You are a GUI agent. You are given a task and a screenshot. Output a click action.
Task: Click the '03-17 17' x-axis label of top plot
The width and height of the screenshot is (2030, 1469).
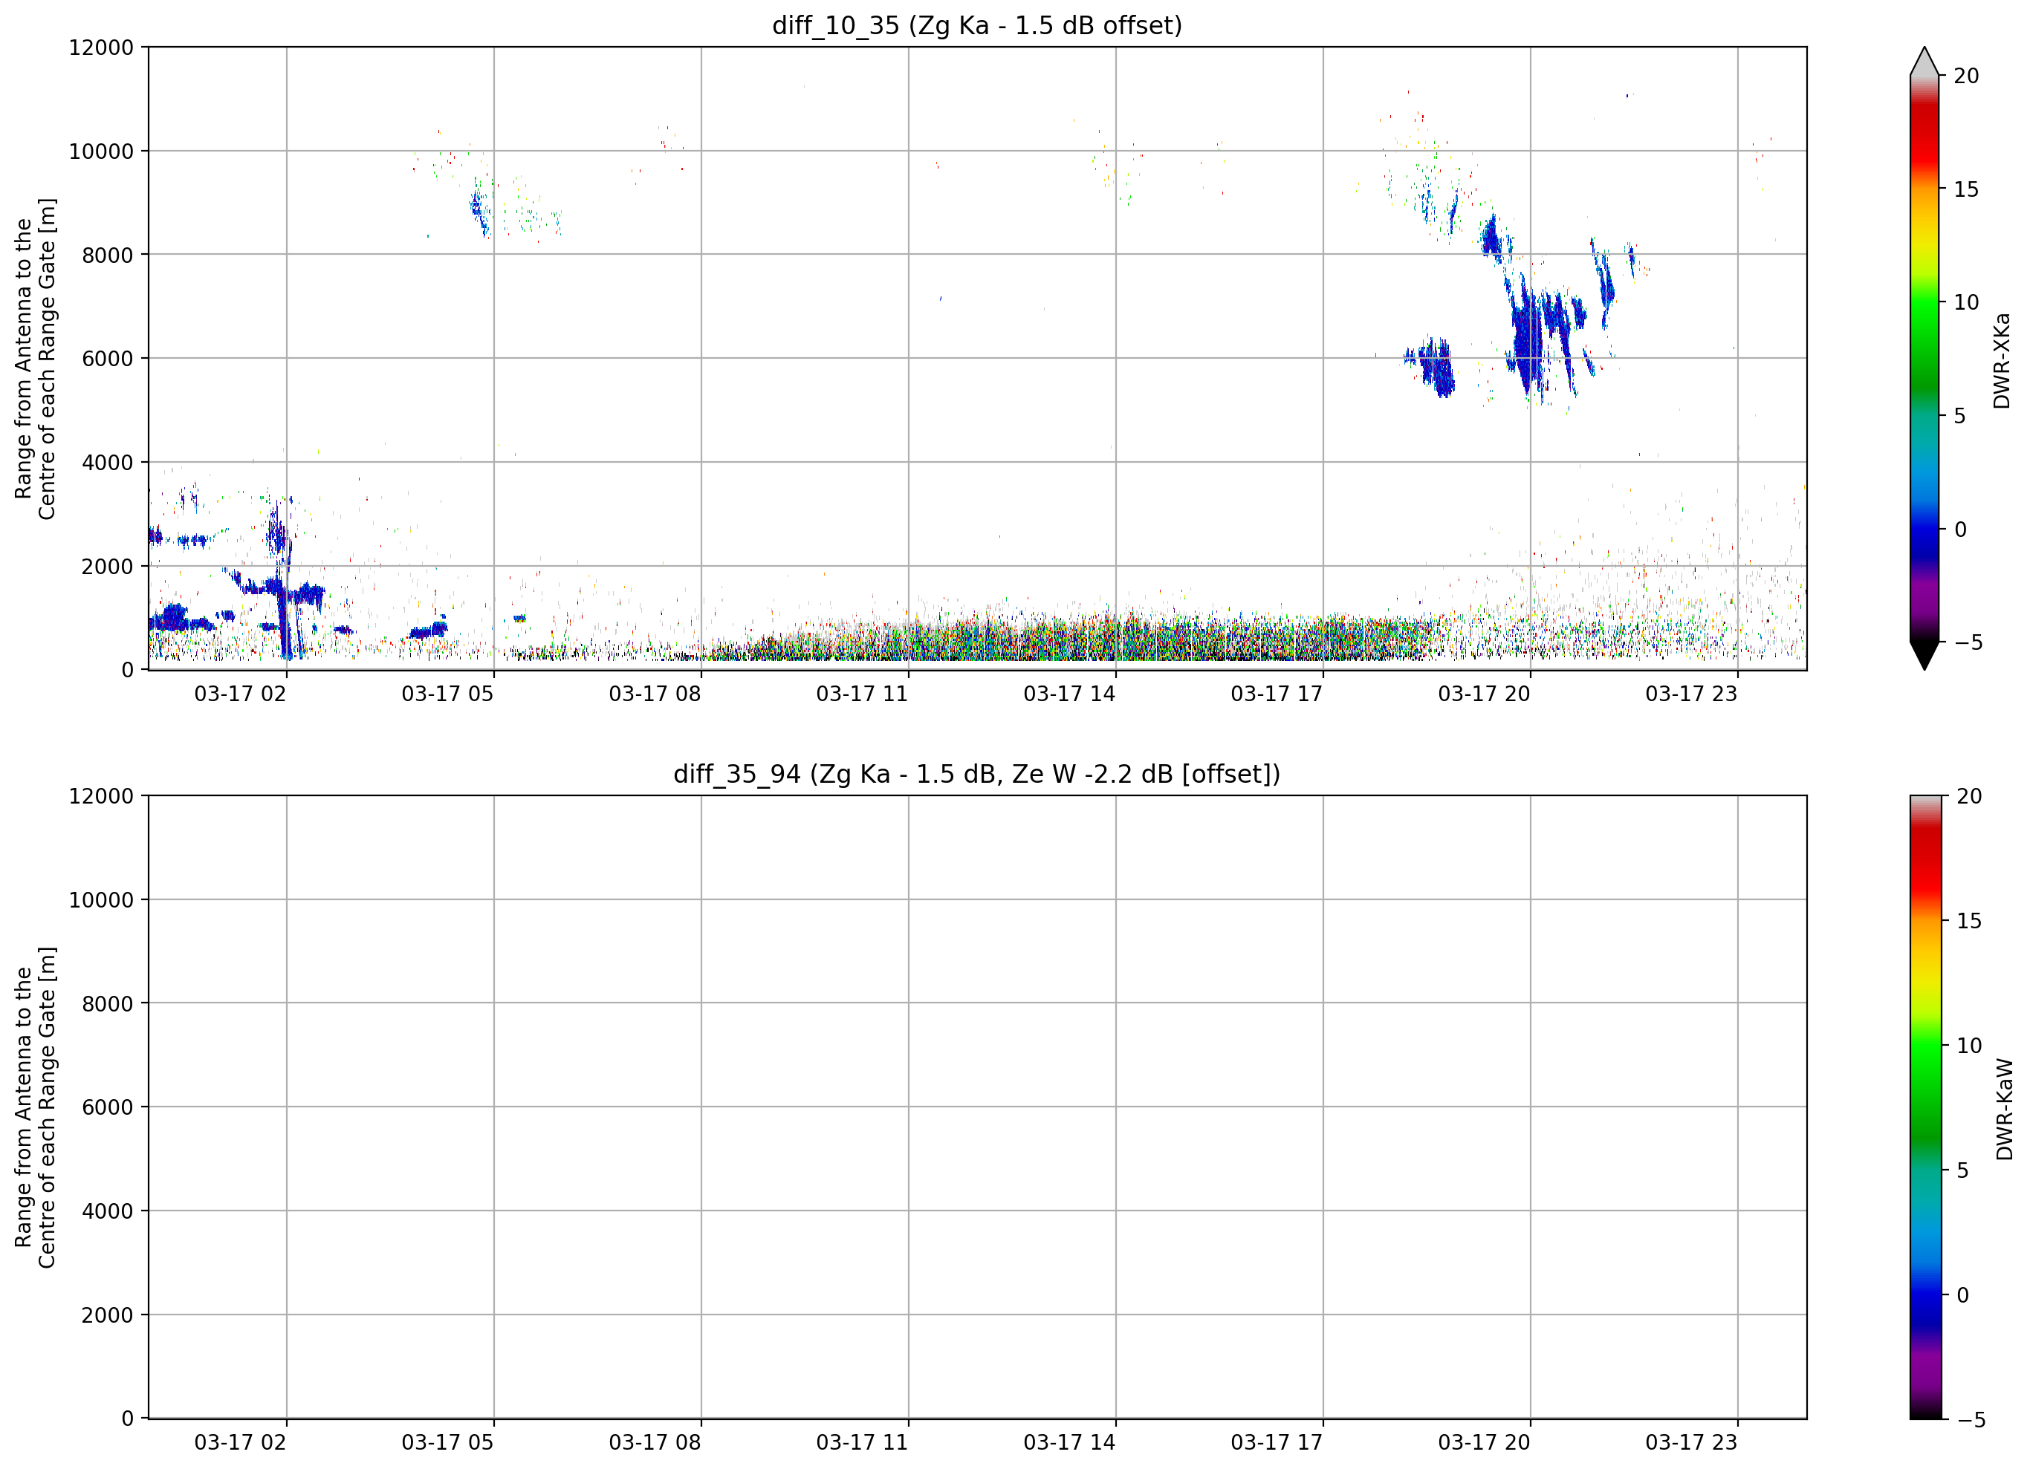(1277, 694)
